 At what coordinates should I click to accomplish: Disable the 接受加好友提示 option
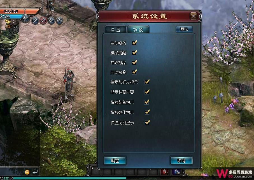[147, 82]
